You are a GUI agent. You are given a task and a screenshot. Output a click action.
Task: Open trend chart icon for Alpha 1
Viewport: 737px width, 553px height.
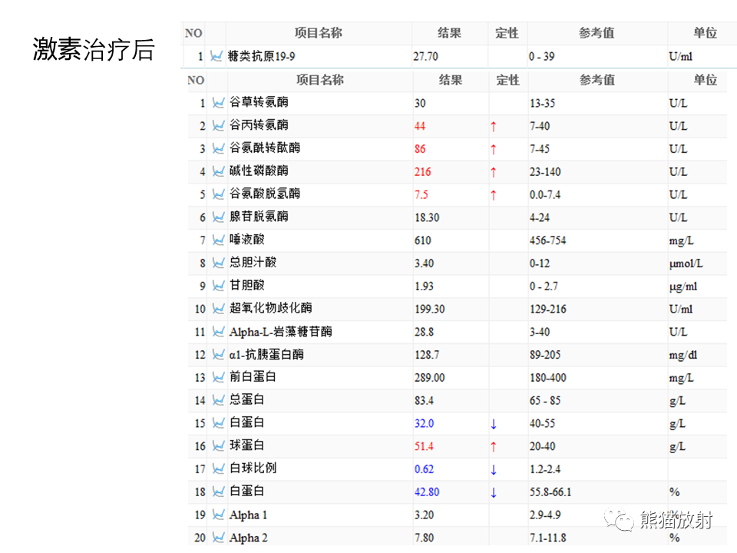click(x=218, y=515)
